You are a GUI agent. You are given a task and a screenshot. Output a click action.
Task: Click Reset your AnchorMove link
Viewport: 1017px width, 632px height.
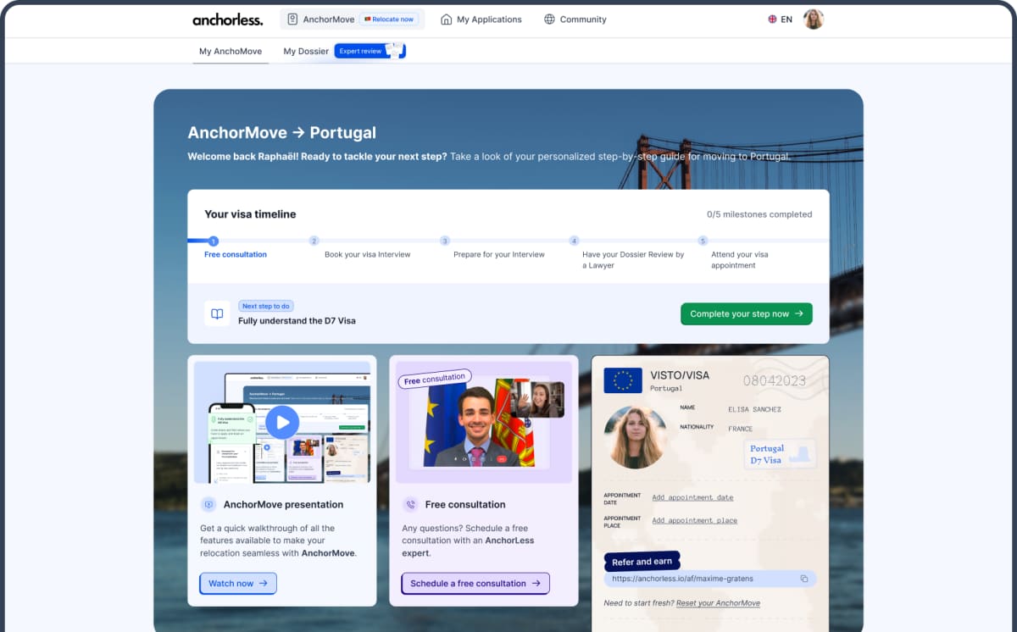coord(718,603)
